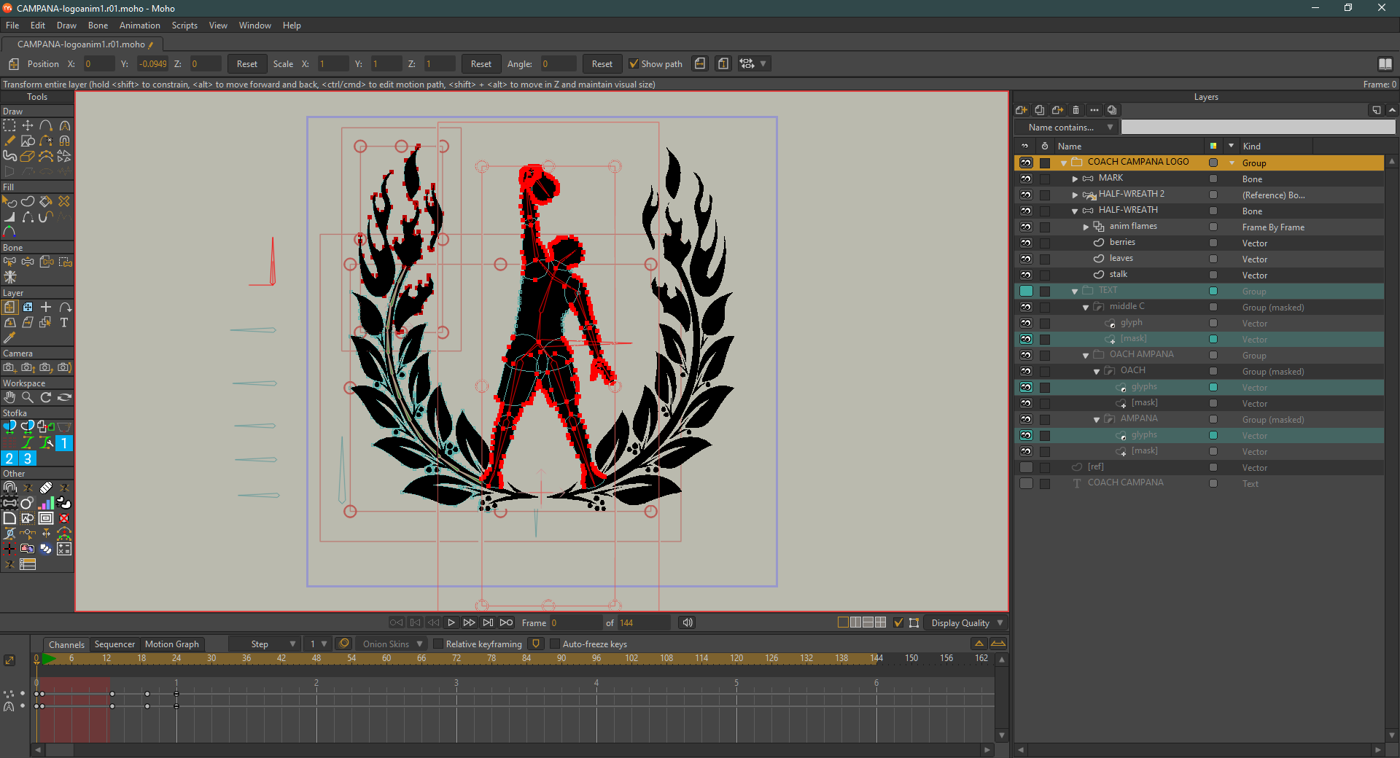
Task: Select the Zoom magnifier workspace tool
Action: click(28, 397)
